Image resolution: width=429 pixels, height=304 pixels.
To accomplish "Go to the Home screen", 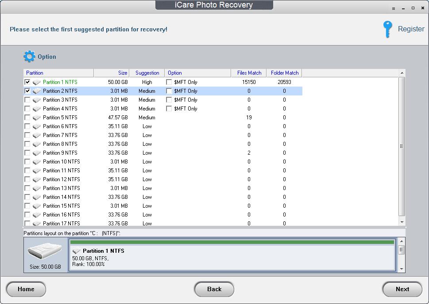I will 26,289.
